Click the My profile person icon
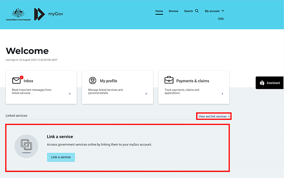Viewport: 284px width, 178px height. (93, 80)
